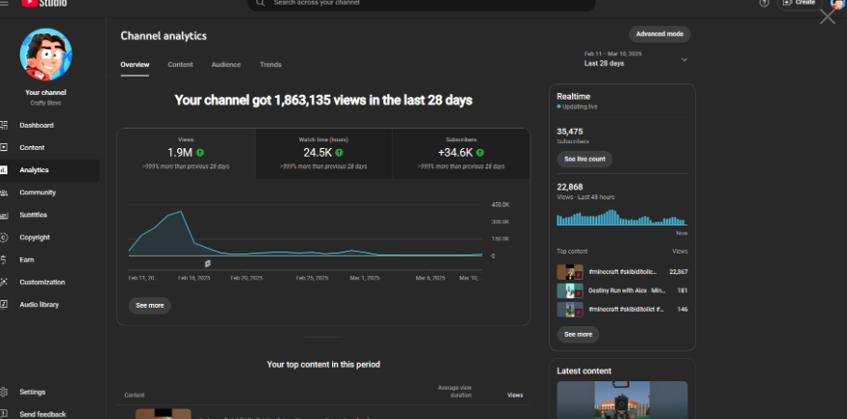The image size is (847, 419).
Task: Click the Analytics sidebar icon
Action: tap(4, 170)
